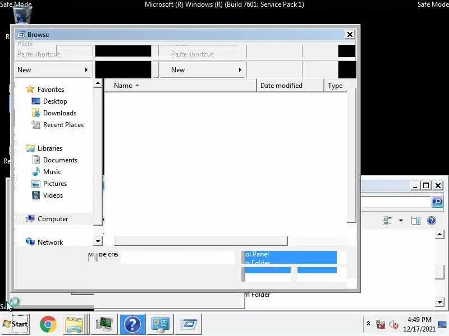Click the Show desktop tray icon
Screen dimensions: 449x336
(442, 324)
